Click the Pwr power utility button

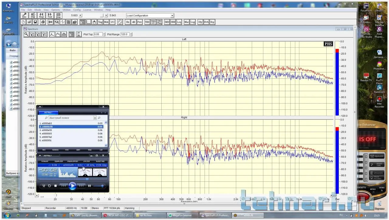pos(140,22)
